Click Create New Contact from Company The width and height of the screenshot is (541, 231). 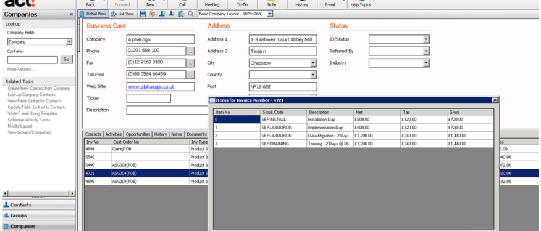click(39, 89)
